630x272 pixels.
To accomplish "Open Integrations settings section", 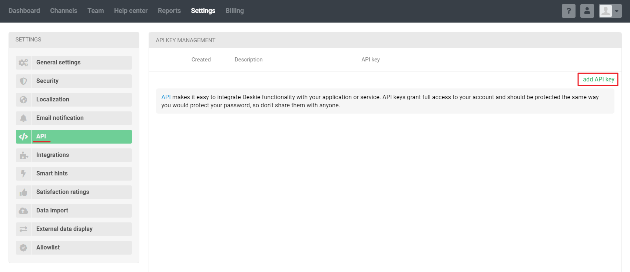I will point(74,155).
